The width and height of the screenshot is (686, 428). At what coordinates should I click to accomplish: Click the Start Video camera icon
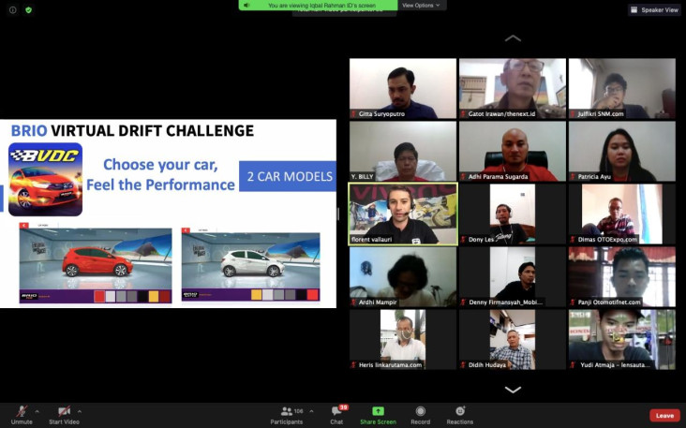coord(64,411)
